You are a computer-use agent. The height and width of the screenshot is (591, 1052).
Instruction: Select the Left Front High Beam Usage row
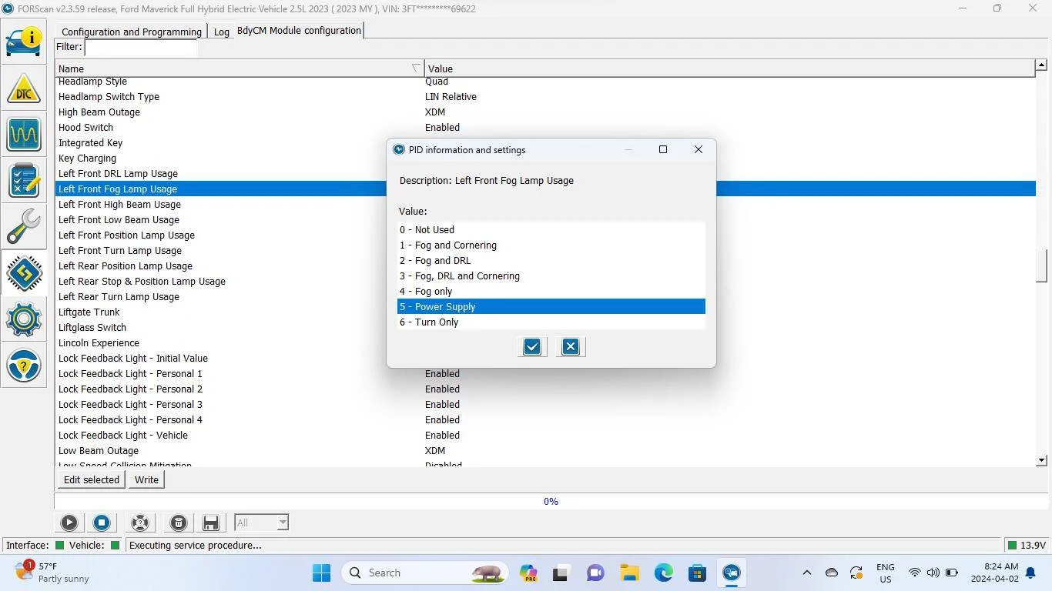(x=545, y=204)
